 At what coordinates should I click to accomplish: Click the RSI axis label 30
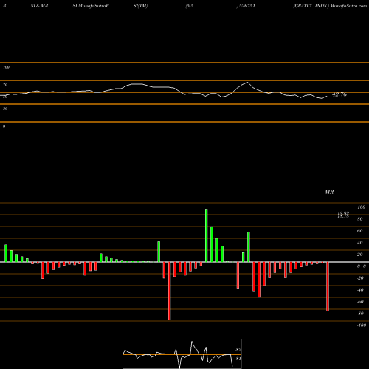(x=5, y=108)
